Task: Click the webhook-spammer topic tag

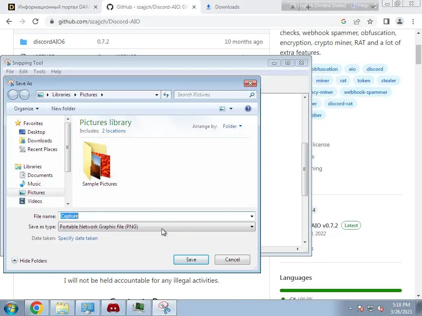Action: [x=366, y=92]
